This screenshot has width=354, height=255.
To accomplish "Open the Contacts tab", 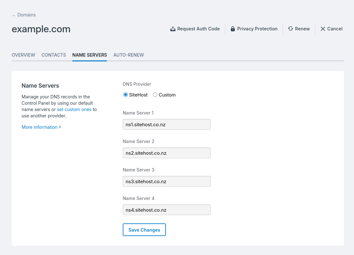I will (x=54, y=55).
